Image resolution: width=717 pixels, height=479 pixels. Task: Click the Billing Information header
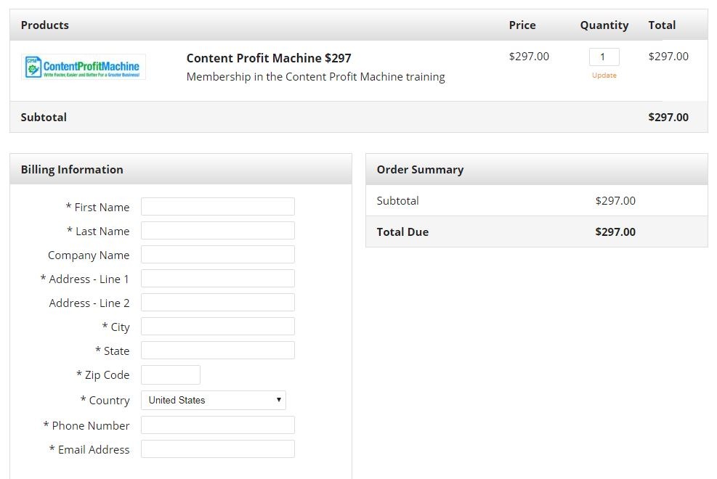click(72, 170)
